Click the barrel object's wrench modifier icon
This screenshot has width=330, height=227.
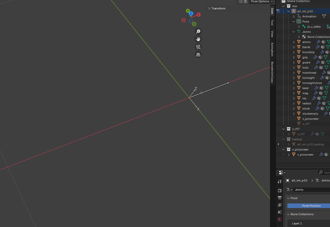[x=318, y=47]
